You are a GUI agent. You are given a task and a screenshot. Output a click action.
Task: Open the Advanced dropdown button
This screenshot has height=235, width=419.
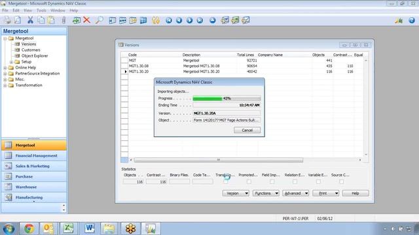295,193
